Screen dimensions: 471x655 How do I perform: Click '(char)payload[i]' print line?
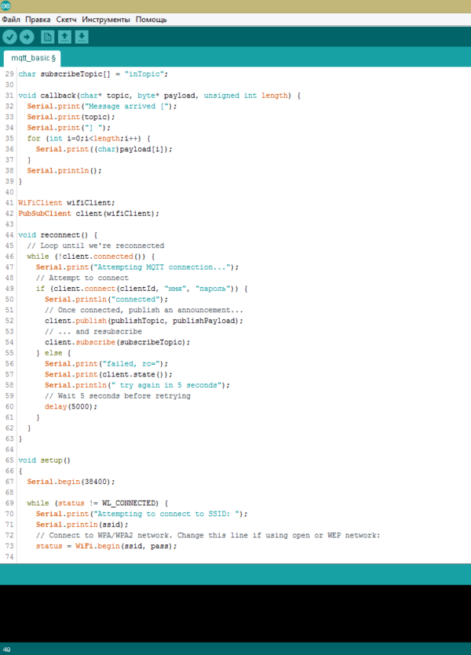[x=104, y=149]
